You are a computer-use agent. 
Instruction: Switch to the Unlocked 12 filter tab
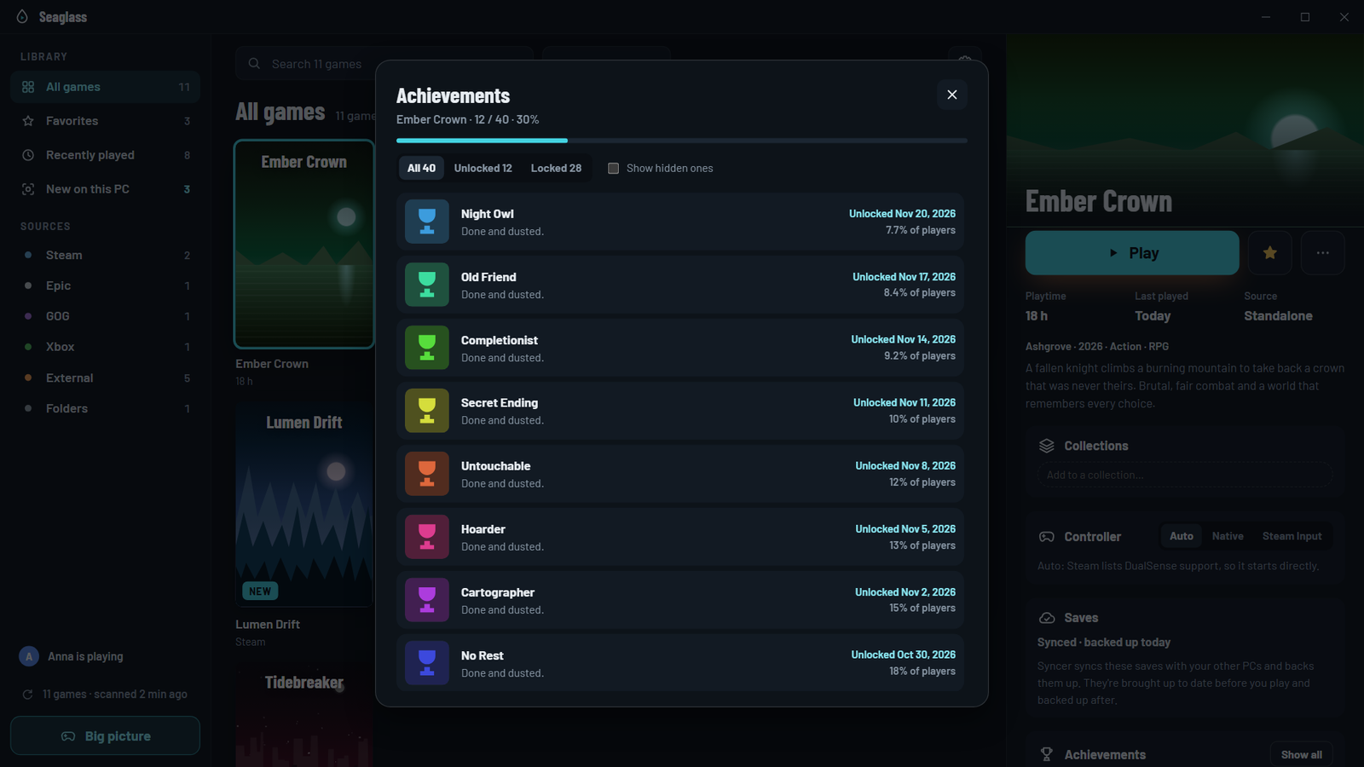pos(483,168)
